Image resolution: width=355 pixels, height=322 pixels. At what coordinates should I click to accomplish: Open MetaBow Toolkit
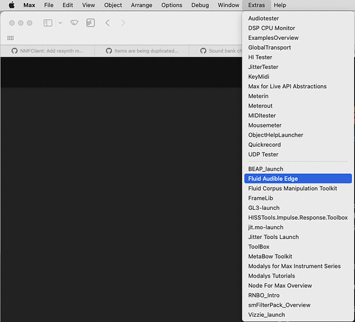click(298, 256)
